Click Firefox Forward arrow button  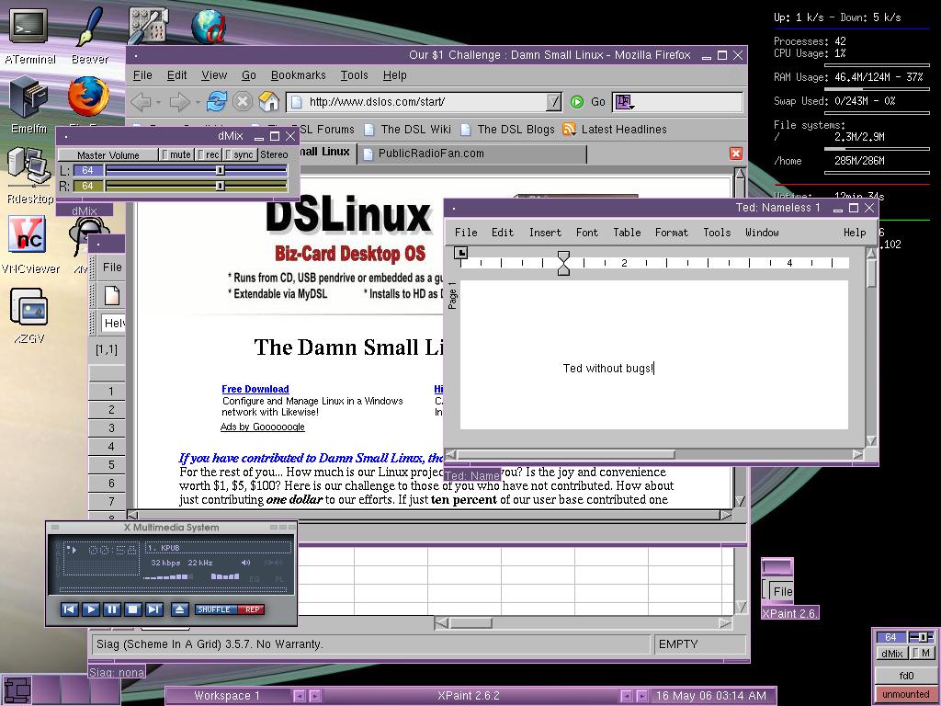(179, 101)
